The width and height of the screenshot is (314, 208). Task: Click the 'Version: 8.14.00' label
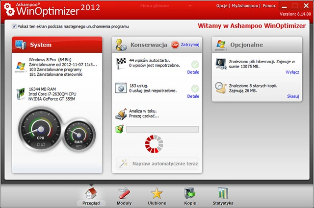click(295, 14)
